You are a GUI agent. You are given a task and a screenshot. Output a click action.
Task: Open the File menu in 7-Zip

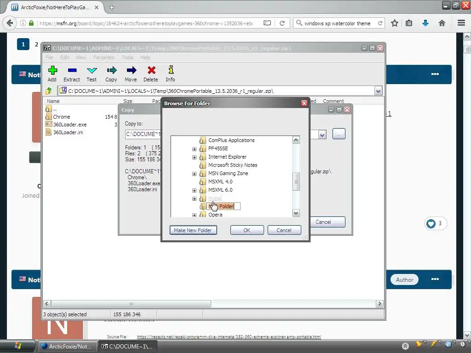point(49,57)
